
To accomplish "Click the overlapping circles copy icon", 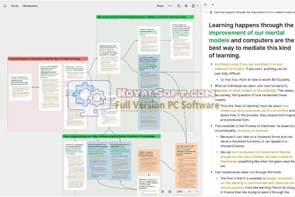I will click(x=179, y=6).
